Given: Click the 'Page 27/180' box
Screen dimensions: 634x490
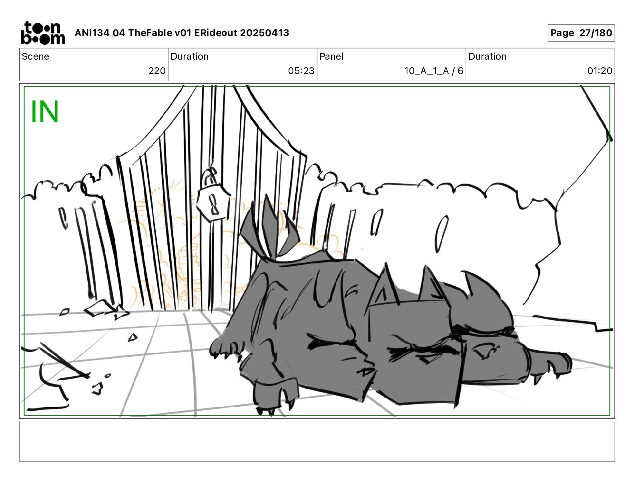Looking at the screenshot, I should 581,33.
